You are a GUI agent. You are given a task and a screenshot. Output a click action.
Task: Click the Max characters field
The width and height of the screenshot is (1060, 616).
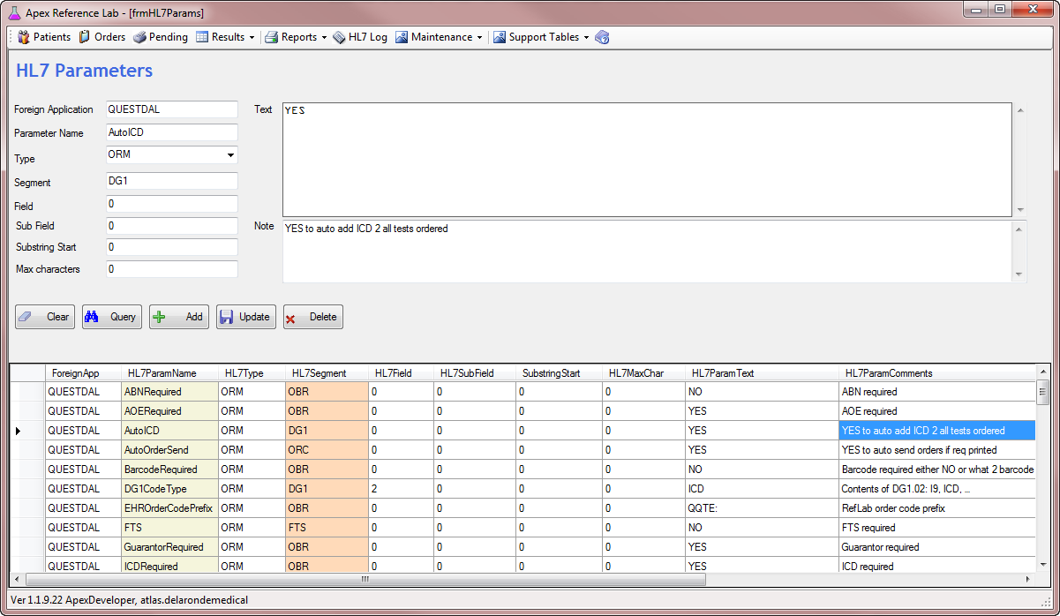(x=171, y=269)
